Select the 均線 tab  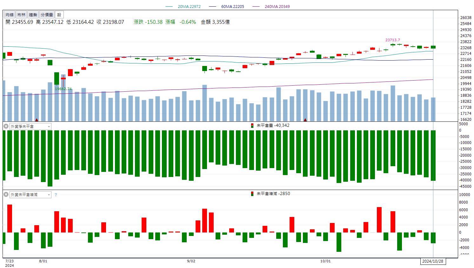tap(10, 15)
